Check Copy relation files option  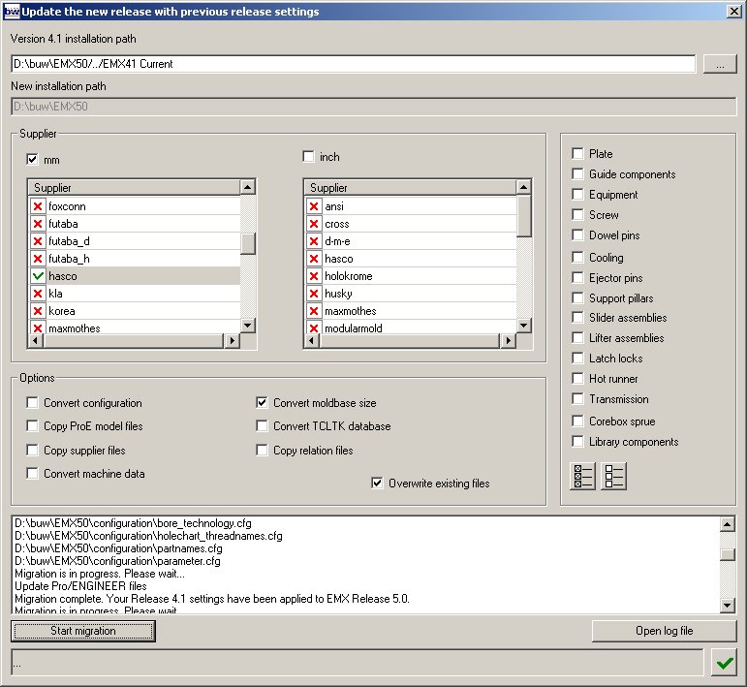[x=262, y=450]
